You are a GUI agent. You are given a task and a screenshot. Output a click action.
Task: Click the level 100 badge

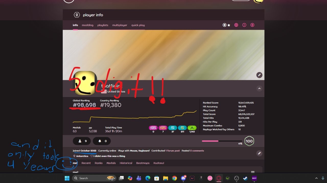tap(249, 141)
